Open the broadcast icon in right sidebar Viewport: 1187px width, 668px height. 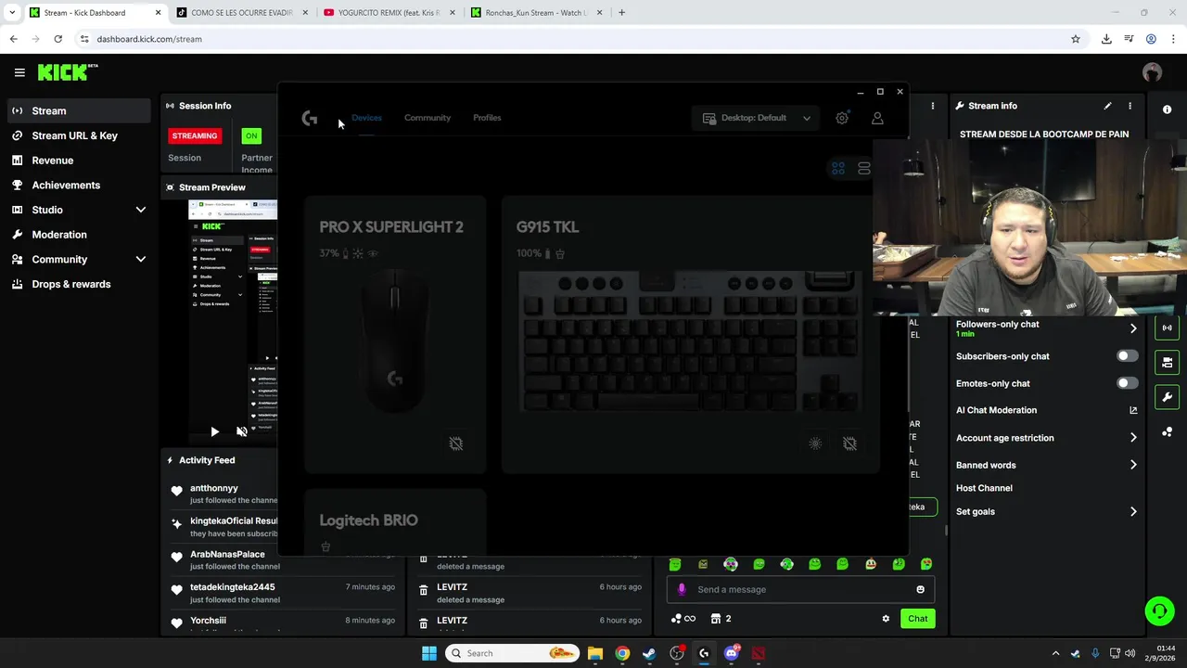tap(1168, 328)
